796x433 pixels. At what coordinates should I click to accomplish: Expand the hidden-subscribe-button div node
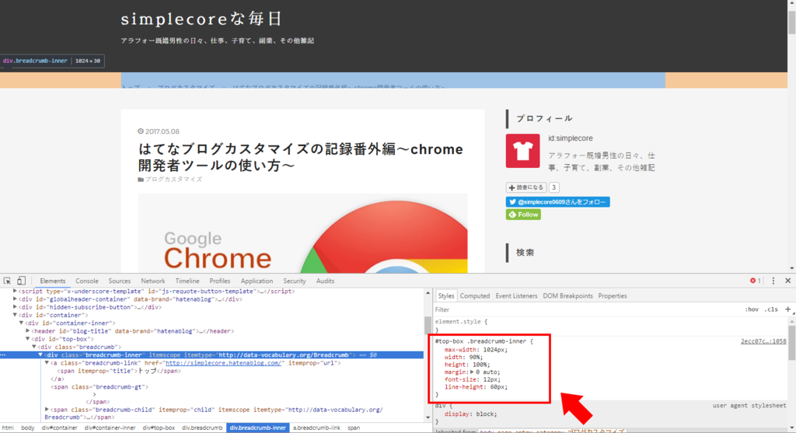(16, 307)
